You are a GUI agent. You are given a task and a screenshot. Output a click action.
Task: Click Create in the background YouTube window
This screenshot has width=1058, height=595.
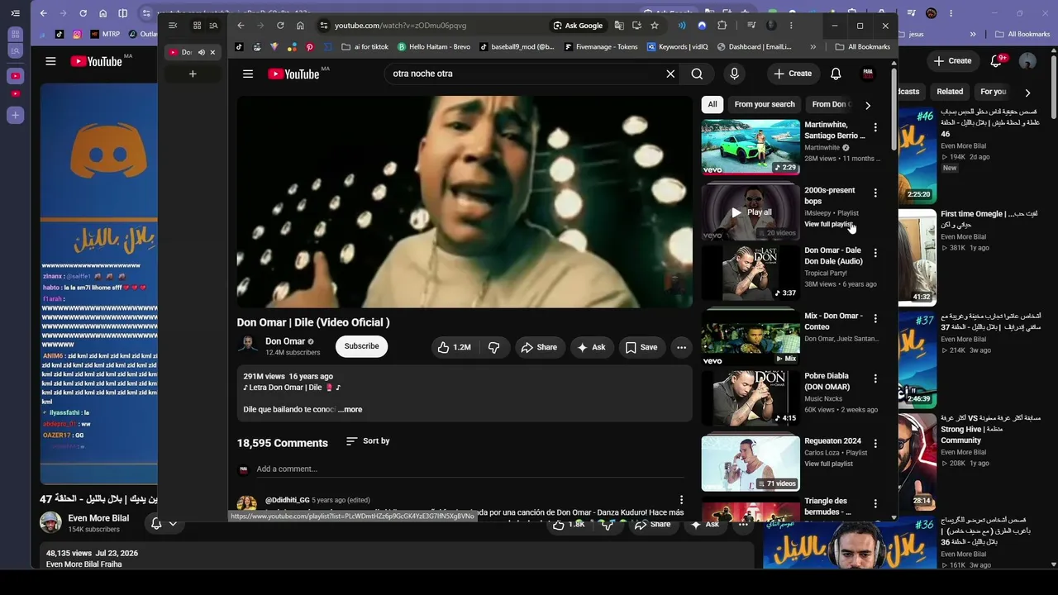click(x=952, y=60)
